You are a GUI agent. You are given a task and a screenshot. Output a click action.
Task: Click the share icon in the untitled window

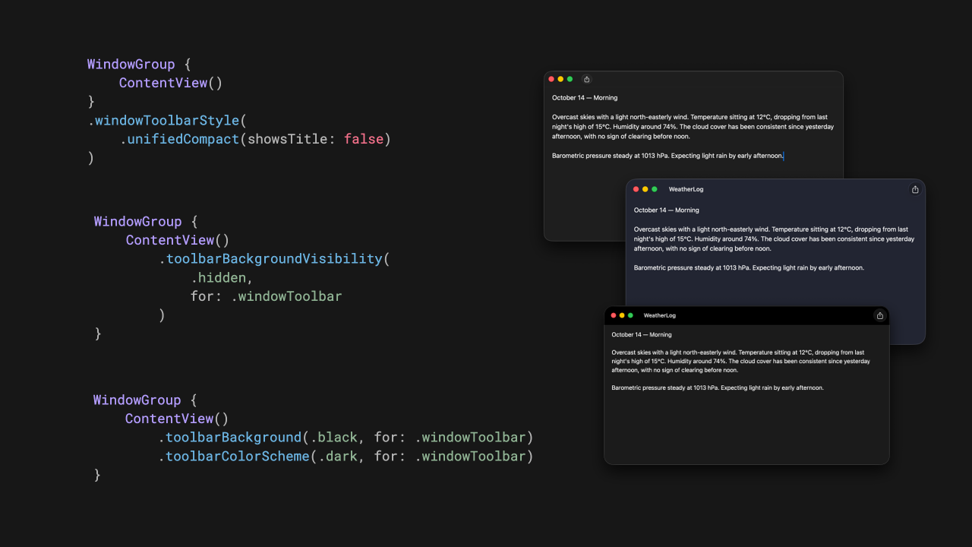click(586, 79)
